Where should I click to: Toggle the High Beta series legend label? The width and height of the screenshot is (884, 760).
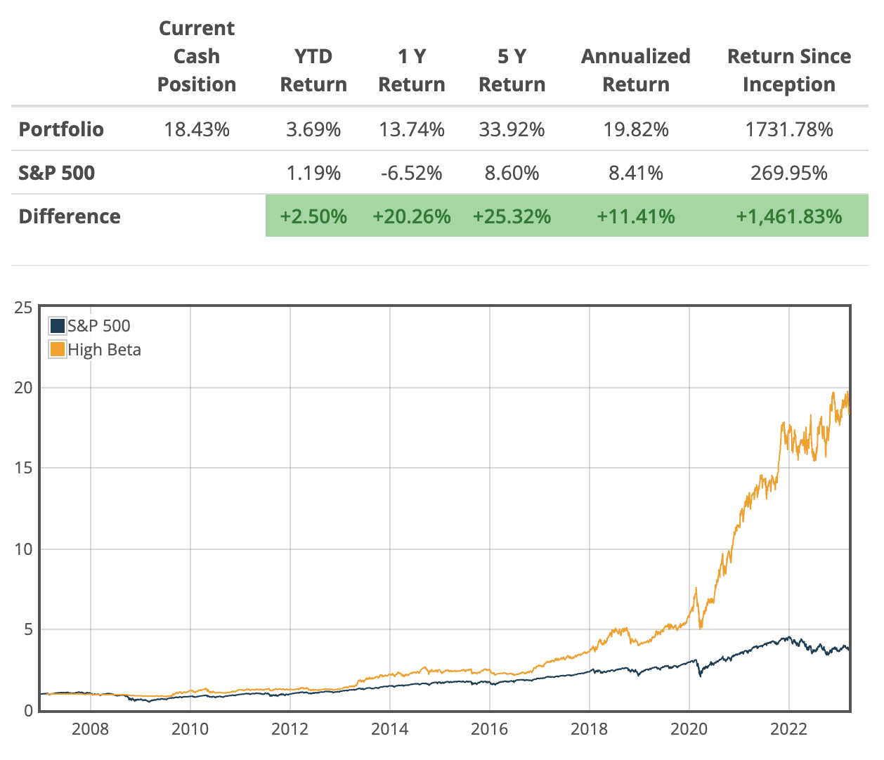tap(105, 350)
